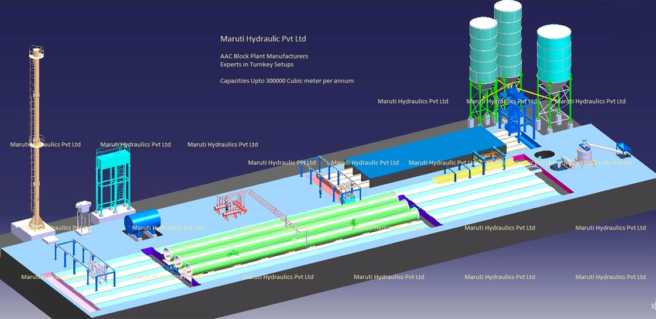656x319 pixels.
Task: Click the "Capacities Upto 300000 Cubic meter" text
Action: coord(286,81)
